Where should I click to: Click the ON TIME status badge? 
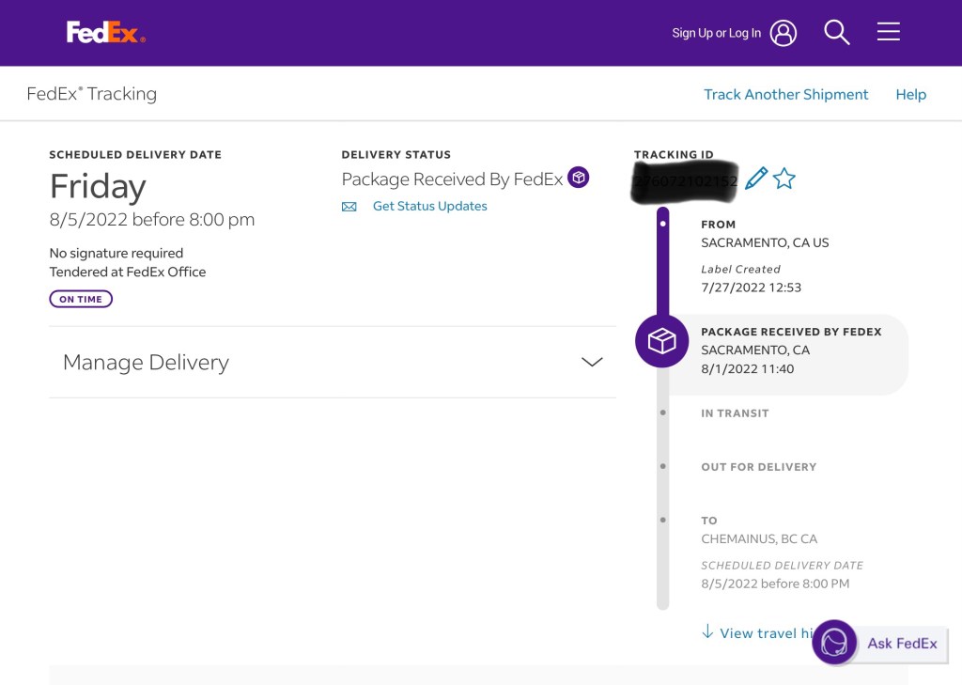81,299
